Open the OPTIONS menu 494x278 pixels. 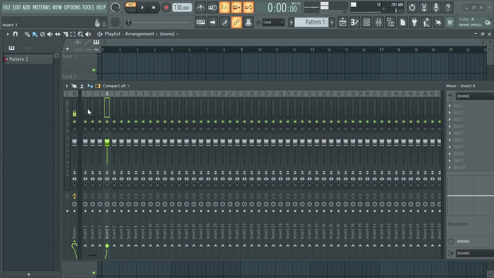(x=72, y=7)
